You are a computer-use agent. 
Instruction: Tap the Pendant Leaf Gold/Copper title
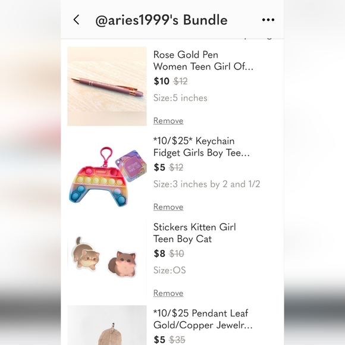point(203,319)
